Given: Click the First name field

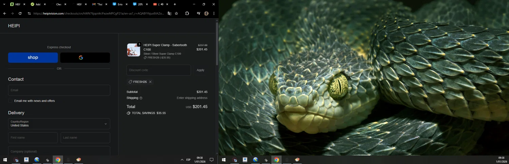Looking at the screenshot, I should [x=33, y=138].
